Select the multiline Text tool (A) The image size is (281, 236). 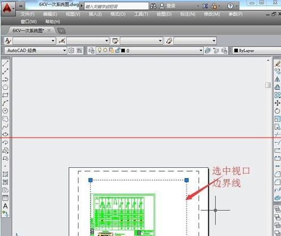5,206
